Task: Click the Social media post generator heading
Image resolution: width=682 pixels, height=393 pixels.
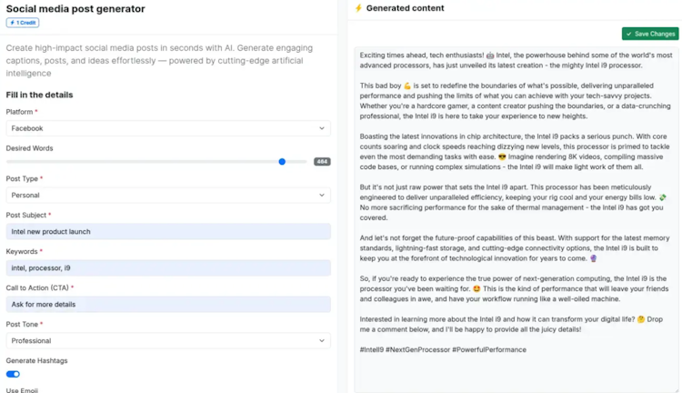Action: point(75,9)
